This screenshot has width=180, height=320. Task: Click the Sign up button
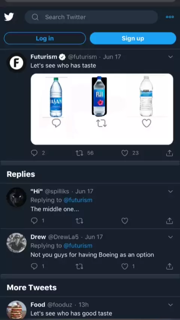click(133, 38)
